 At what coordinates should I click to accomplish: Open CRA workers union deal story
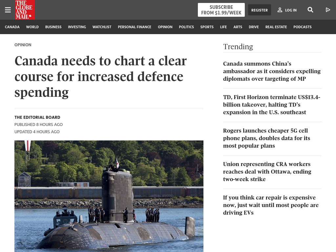point(267,171)
